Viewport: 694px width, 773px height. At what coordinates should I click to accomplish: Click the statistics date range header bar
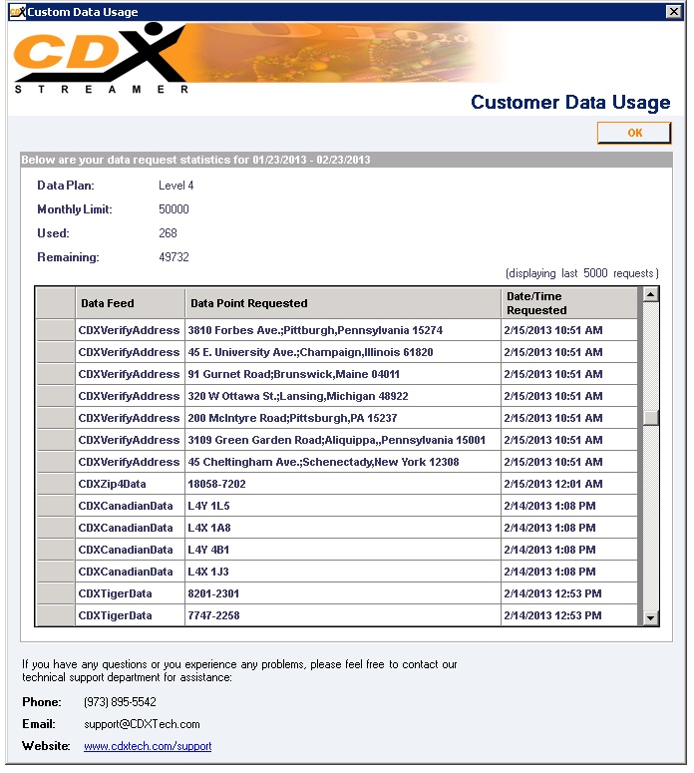click(x=346, y=160)
